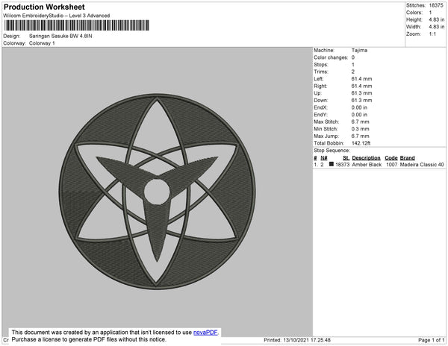Select the Zoom value '1:1'

432,34
